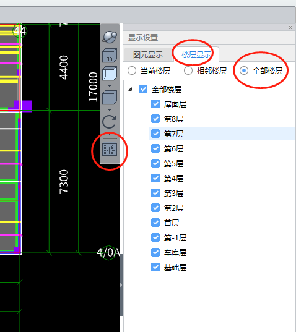The height and width of the screenshot is (332, 296).
Task: Collapse the 全部楼层 tree node
Action: 131,90
